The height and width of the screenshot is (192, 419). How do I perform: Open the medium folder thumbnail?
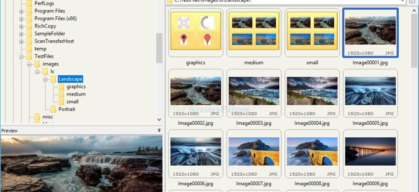click(x=254, y=33)
